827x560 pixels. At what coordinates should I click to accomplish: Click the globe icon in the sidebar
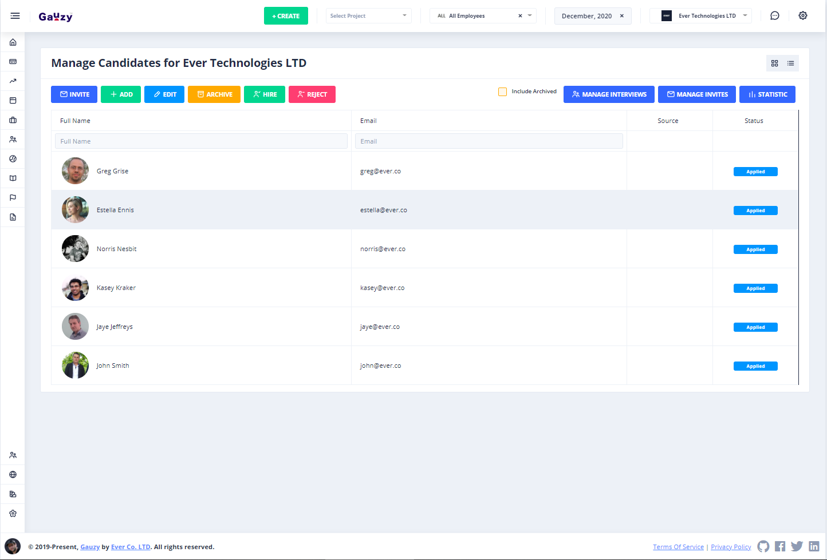pos(13,475)
